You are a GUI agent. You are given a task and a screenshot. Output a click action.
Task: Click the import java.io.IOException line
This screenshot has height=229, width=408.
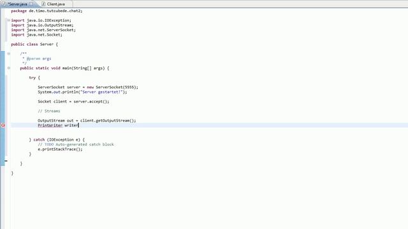click(41, 20)
